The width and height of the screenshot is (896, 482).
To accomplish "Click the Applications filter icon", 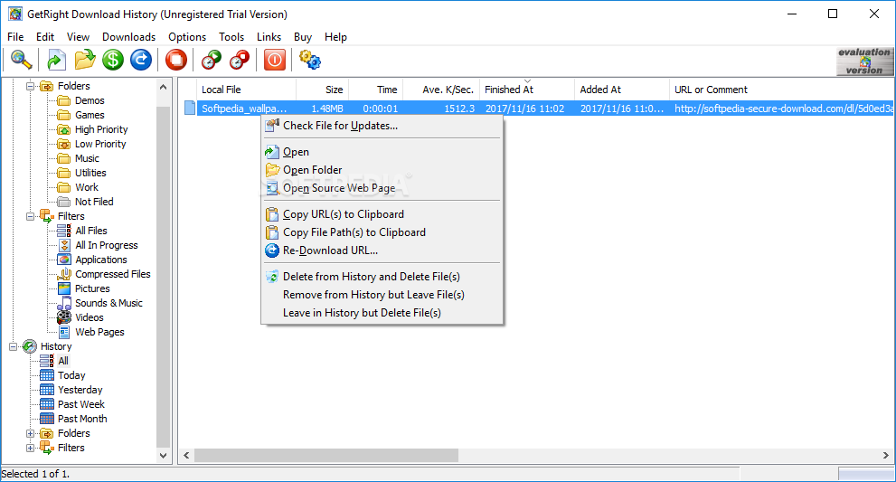I will coord(64,260).
